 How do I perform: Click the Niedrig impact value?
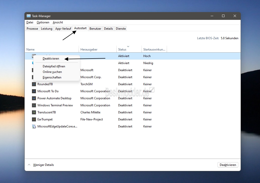coord(148,63)
